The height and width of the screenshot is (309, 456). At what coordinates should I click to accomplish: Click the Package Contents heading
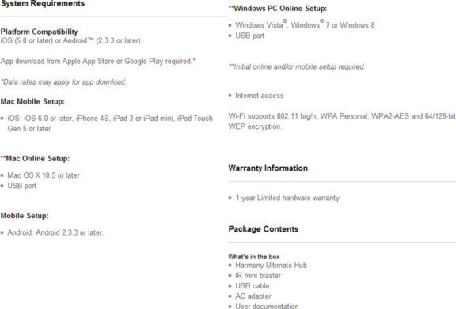tap(264, 229)
